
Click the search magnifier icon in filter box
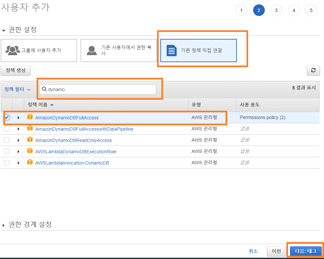[44, 89]
